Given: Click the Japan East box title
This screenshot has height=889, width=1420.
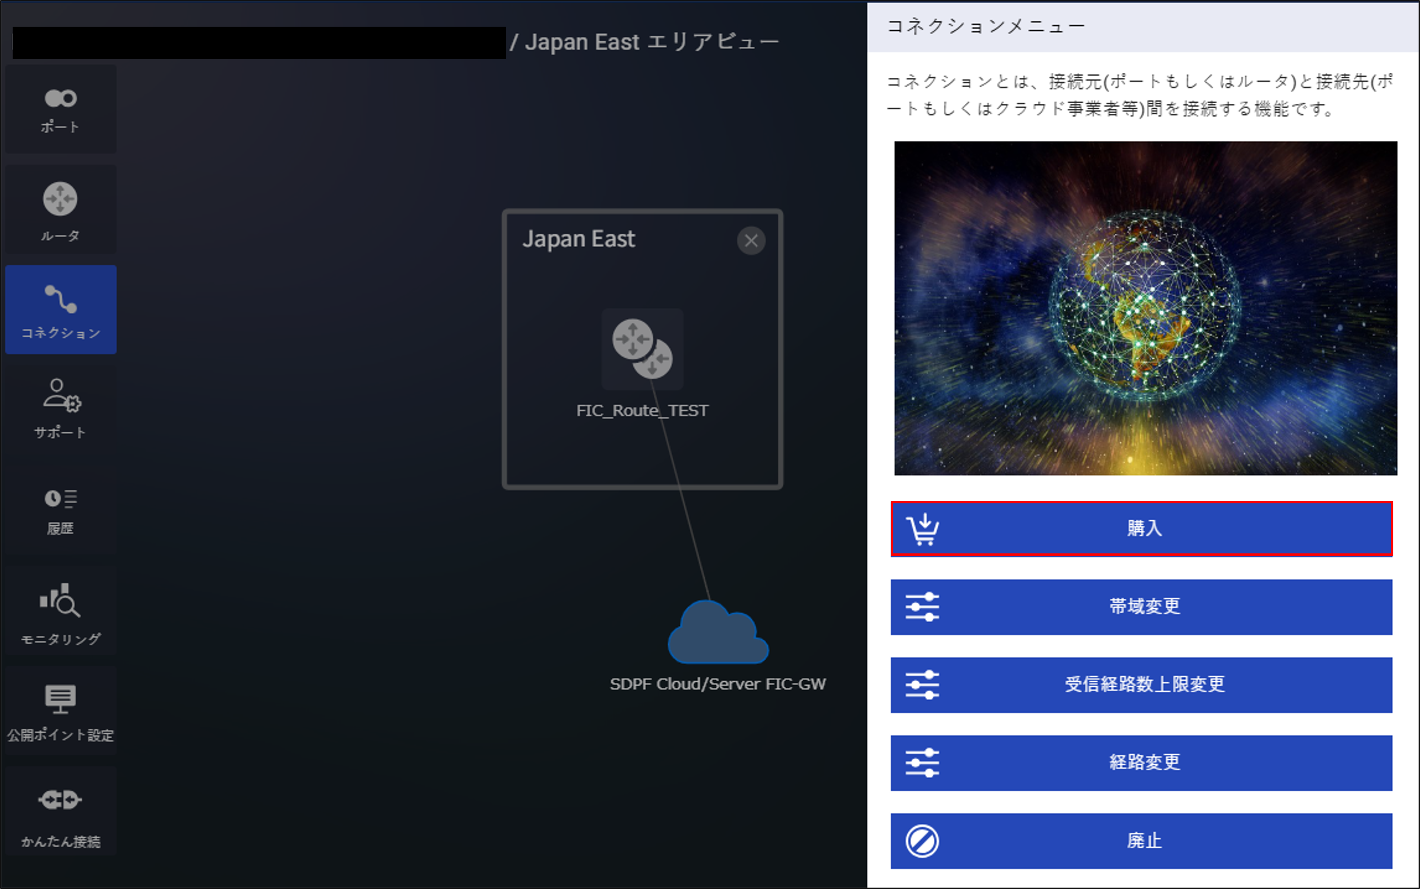Looking at the screenshot, I should pos(579,239).
